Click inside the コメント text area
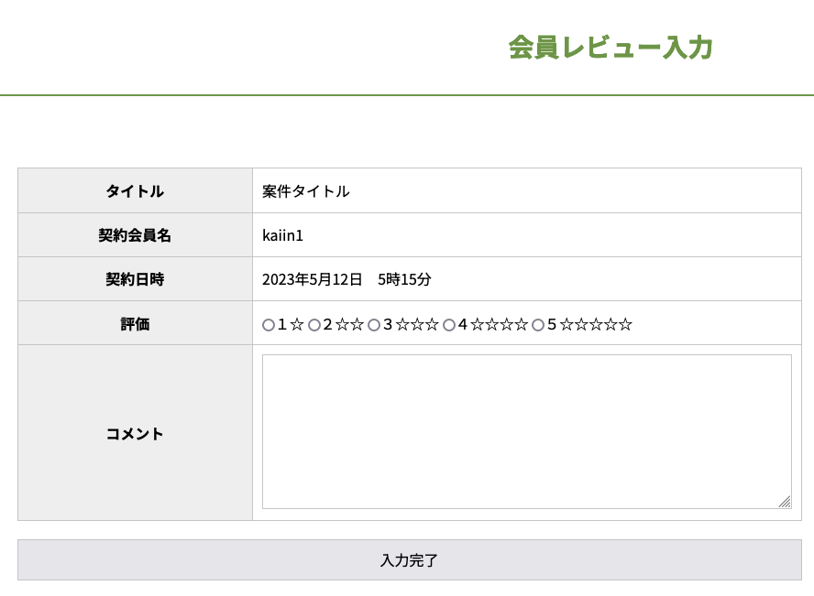 pos(526,430)
